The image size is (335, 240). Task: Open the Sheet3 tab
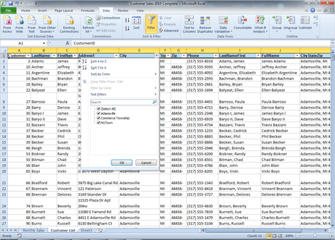coord(86,230)
